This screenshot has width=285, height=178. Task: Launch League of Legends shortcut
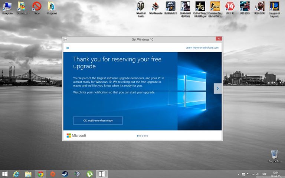click(x=275, y=9)
